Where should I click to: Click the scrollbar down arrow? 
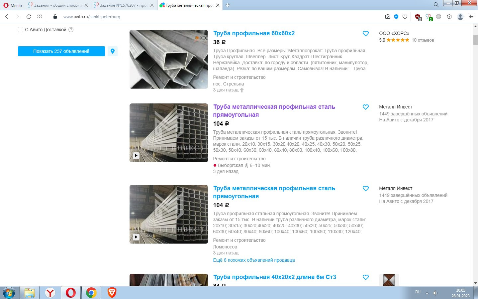(x=475, y=283)
